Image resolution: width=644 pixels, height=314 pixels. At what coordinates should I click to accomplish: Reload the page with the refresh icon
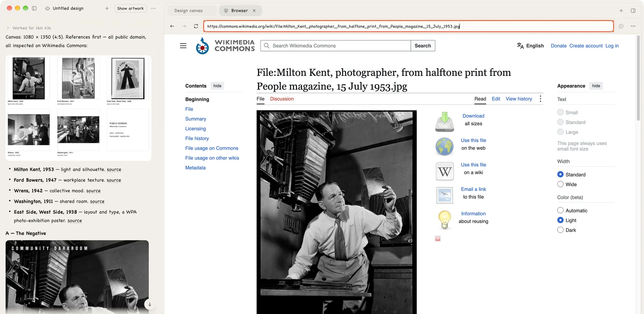coord(196,26)
